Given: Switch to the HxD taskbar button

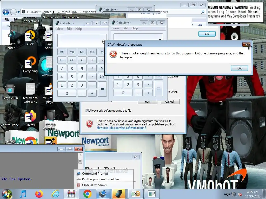Looking at the screenshot, I should click(135, 194).
